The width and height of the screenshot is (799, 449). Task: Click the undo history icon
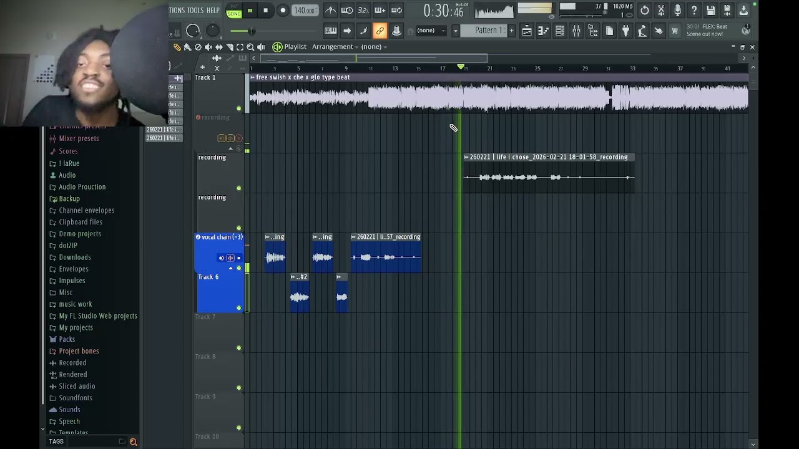645,10
